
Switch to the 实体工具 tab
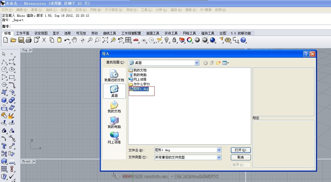[x=171, y=33]
